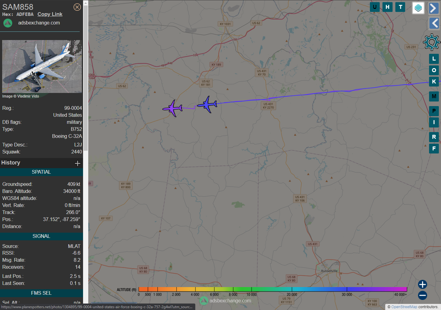Screen dimensions: 441x310
Task: Click the FMS SEL section header
Action: coord(41,293)
